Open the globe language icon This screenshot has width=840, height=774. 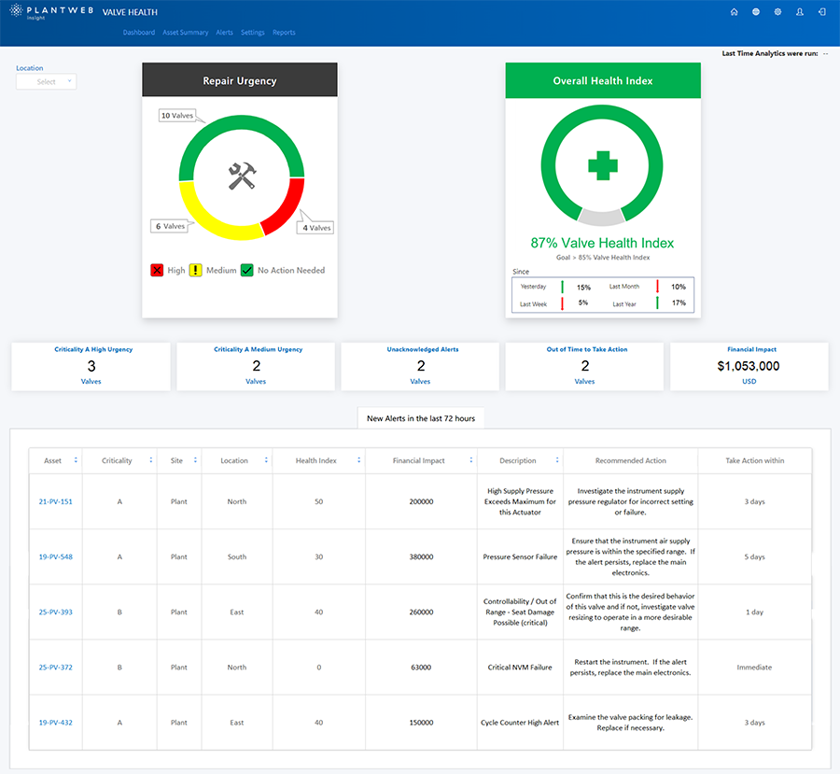coord(756,12)
